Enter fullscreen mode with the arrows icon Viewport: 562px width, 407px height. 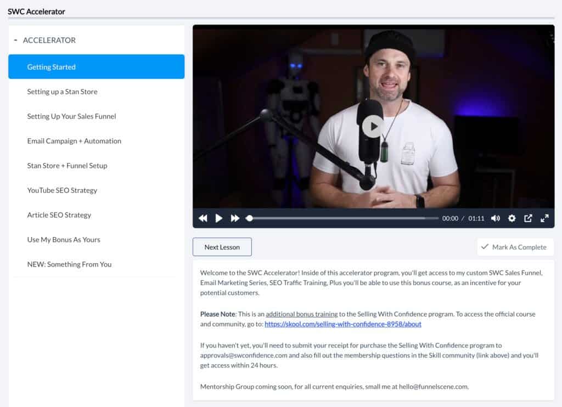coord(544,218)
